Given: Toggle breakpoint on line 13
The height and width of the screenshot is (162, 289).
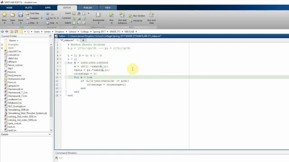Looking at the screenshot, I should (61, 88).
